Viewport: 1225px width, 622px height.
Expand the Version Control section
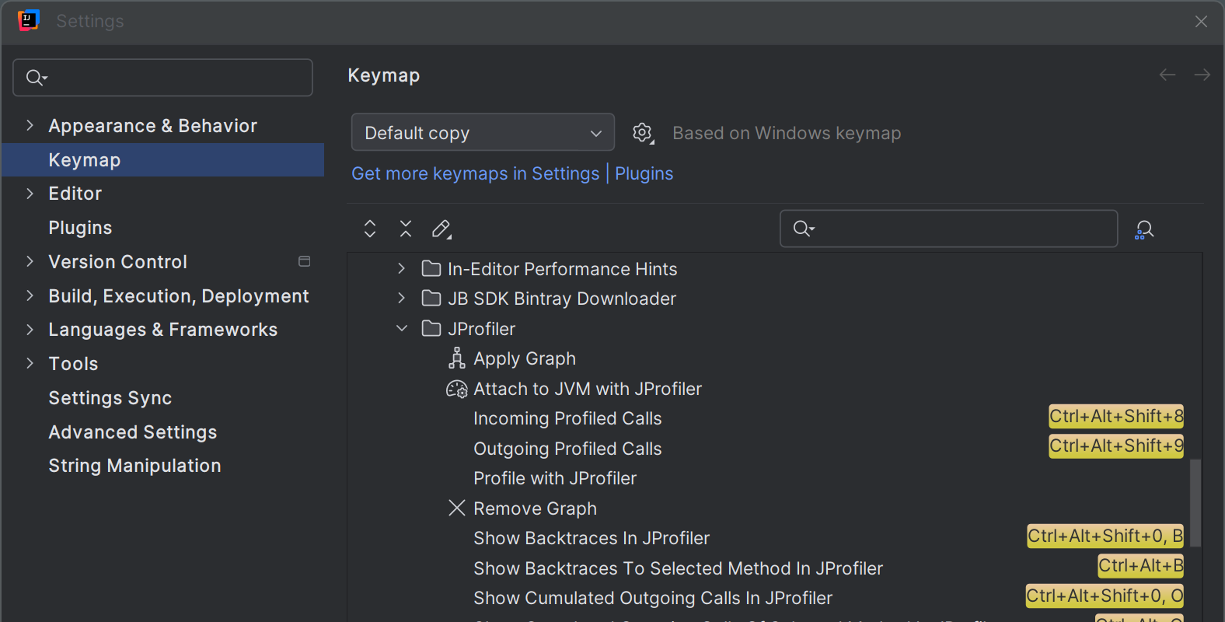(x=30, y=261)
